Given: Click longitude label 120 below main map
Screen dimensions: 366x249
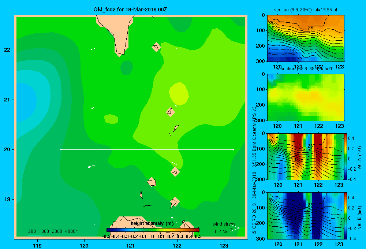Looking at the screenshot, I should point(84,246).
